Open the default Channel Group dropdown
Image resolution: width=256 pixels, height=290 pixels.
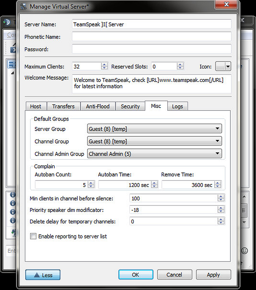154,141
